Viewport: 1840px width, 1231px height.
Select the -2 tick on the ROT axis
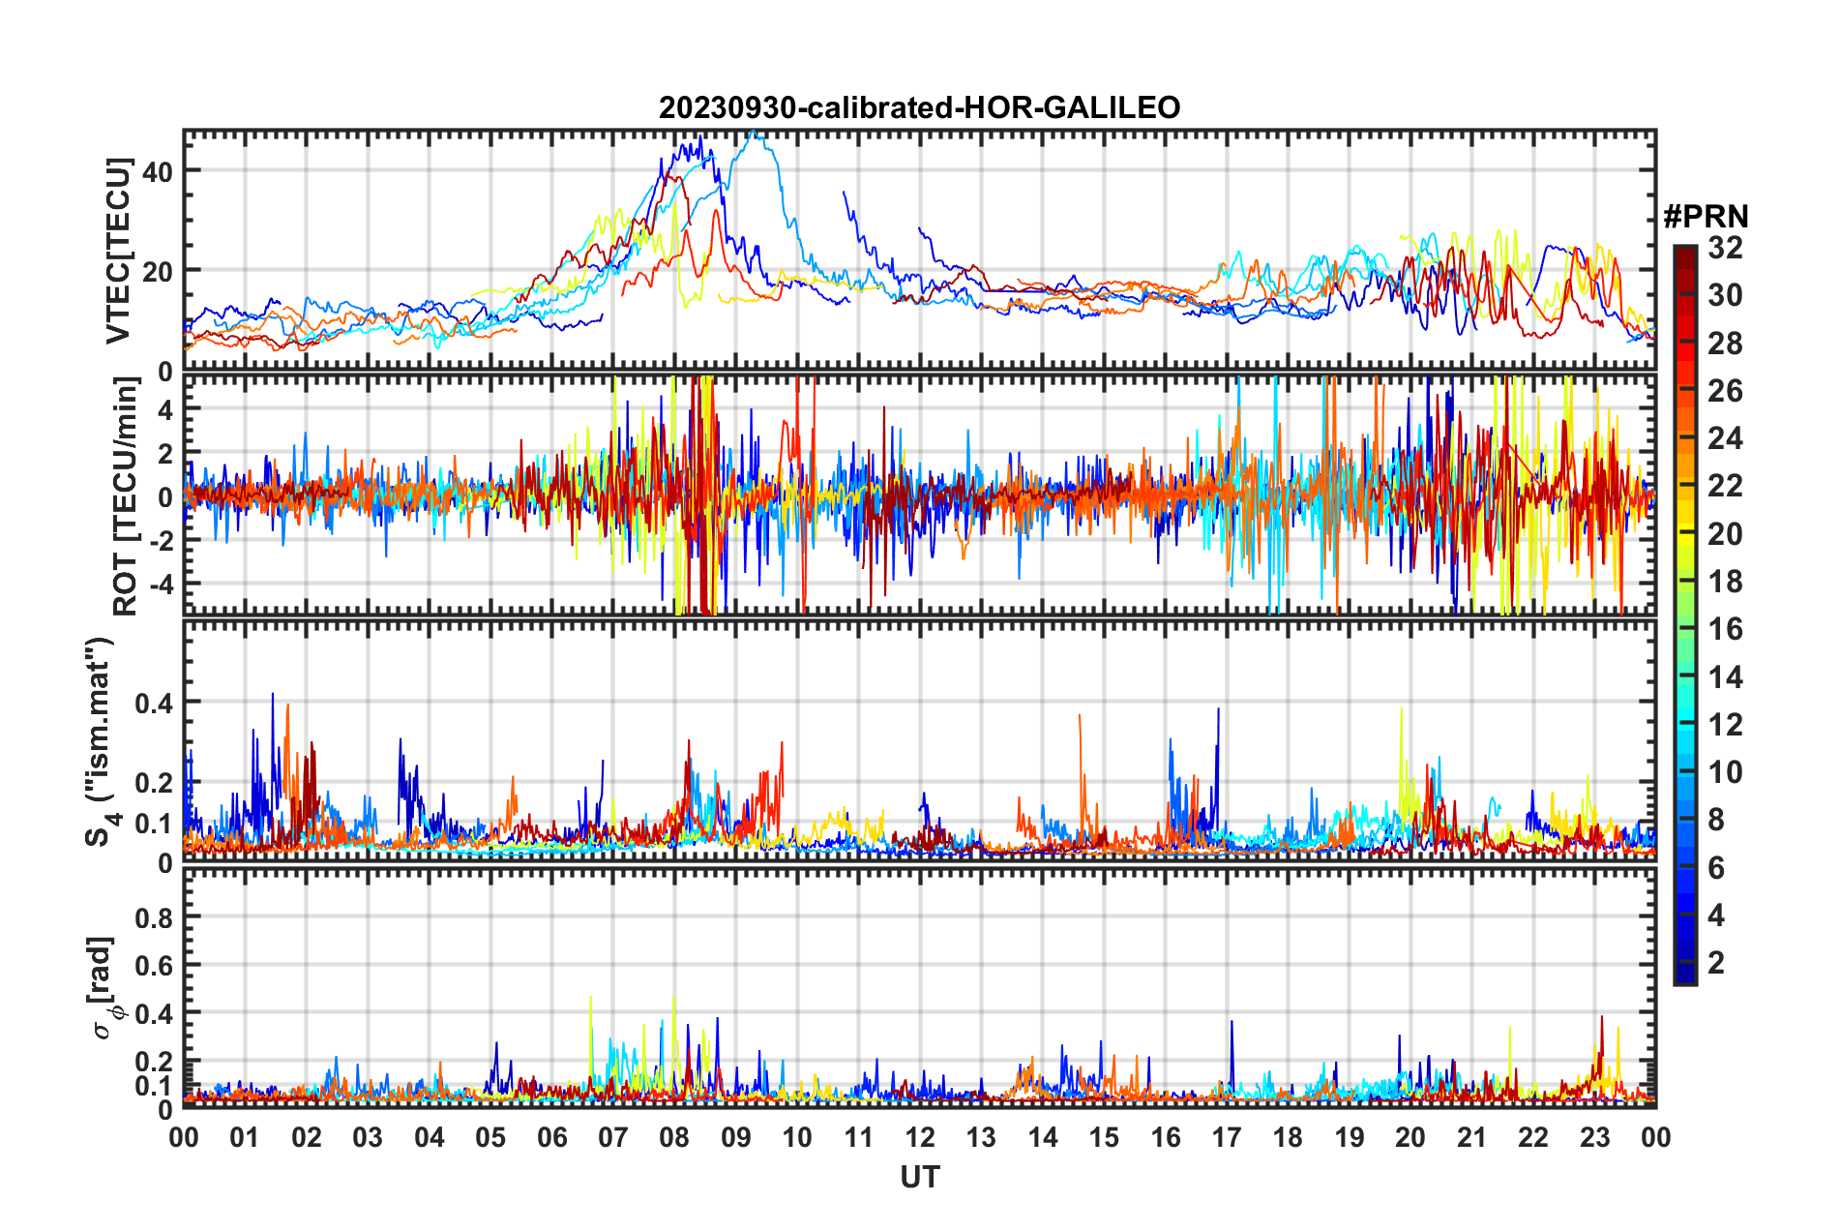(x=161, y=542)
